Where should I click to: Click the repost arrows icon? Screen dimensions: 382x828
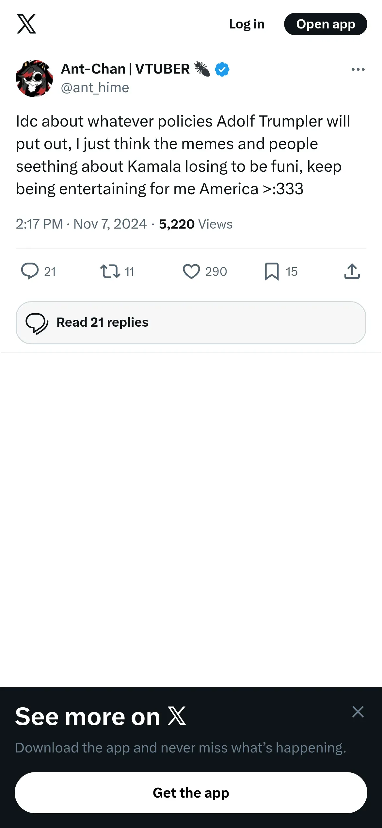click(x=110, y=271)
